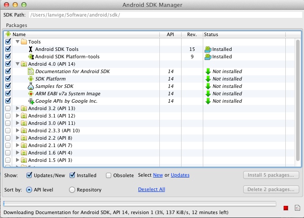Collapse the Android 4.0 (API 14) node
Screen dimensions: 304x218
coord(17,64)
